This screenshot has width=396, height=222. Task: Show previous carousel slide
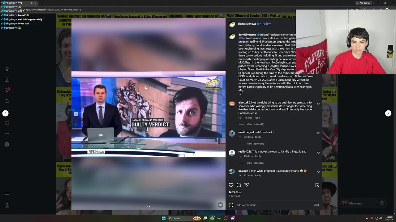(76, 114)
